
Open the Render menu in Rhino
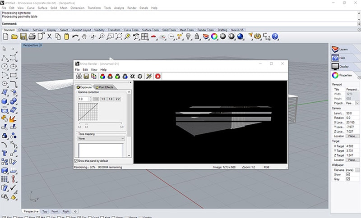point(132,8)
